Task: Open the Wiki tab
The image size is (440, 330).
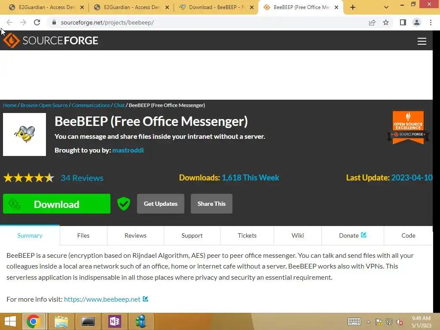Action: 298,235
